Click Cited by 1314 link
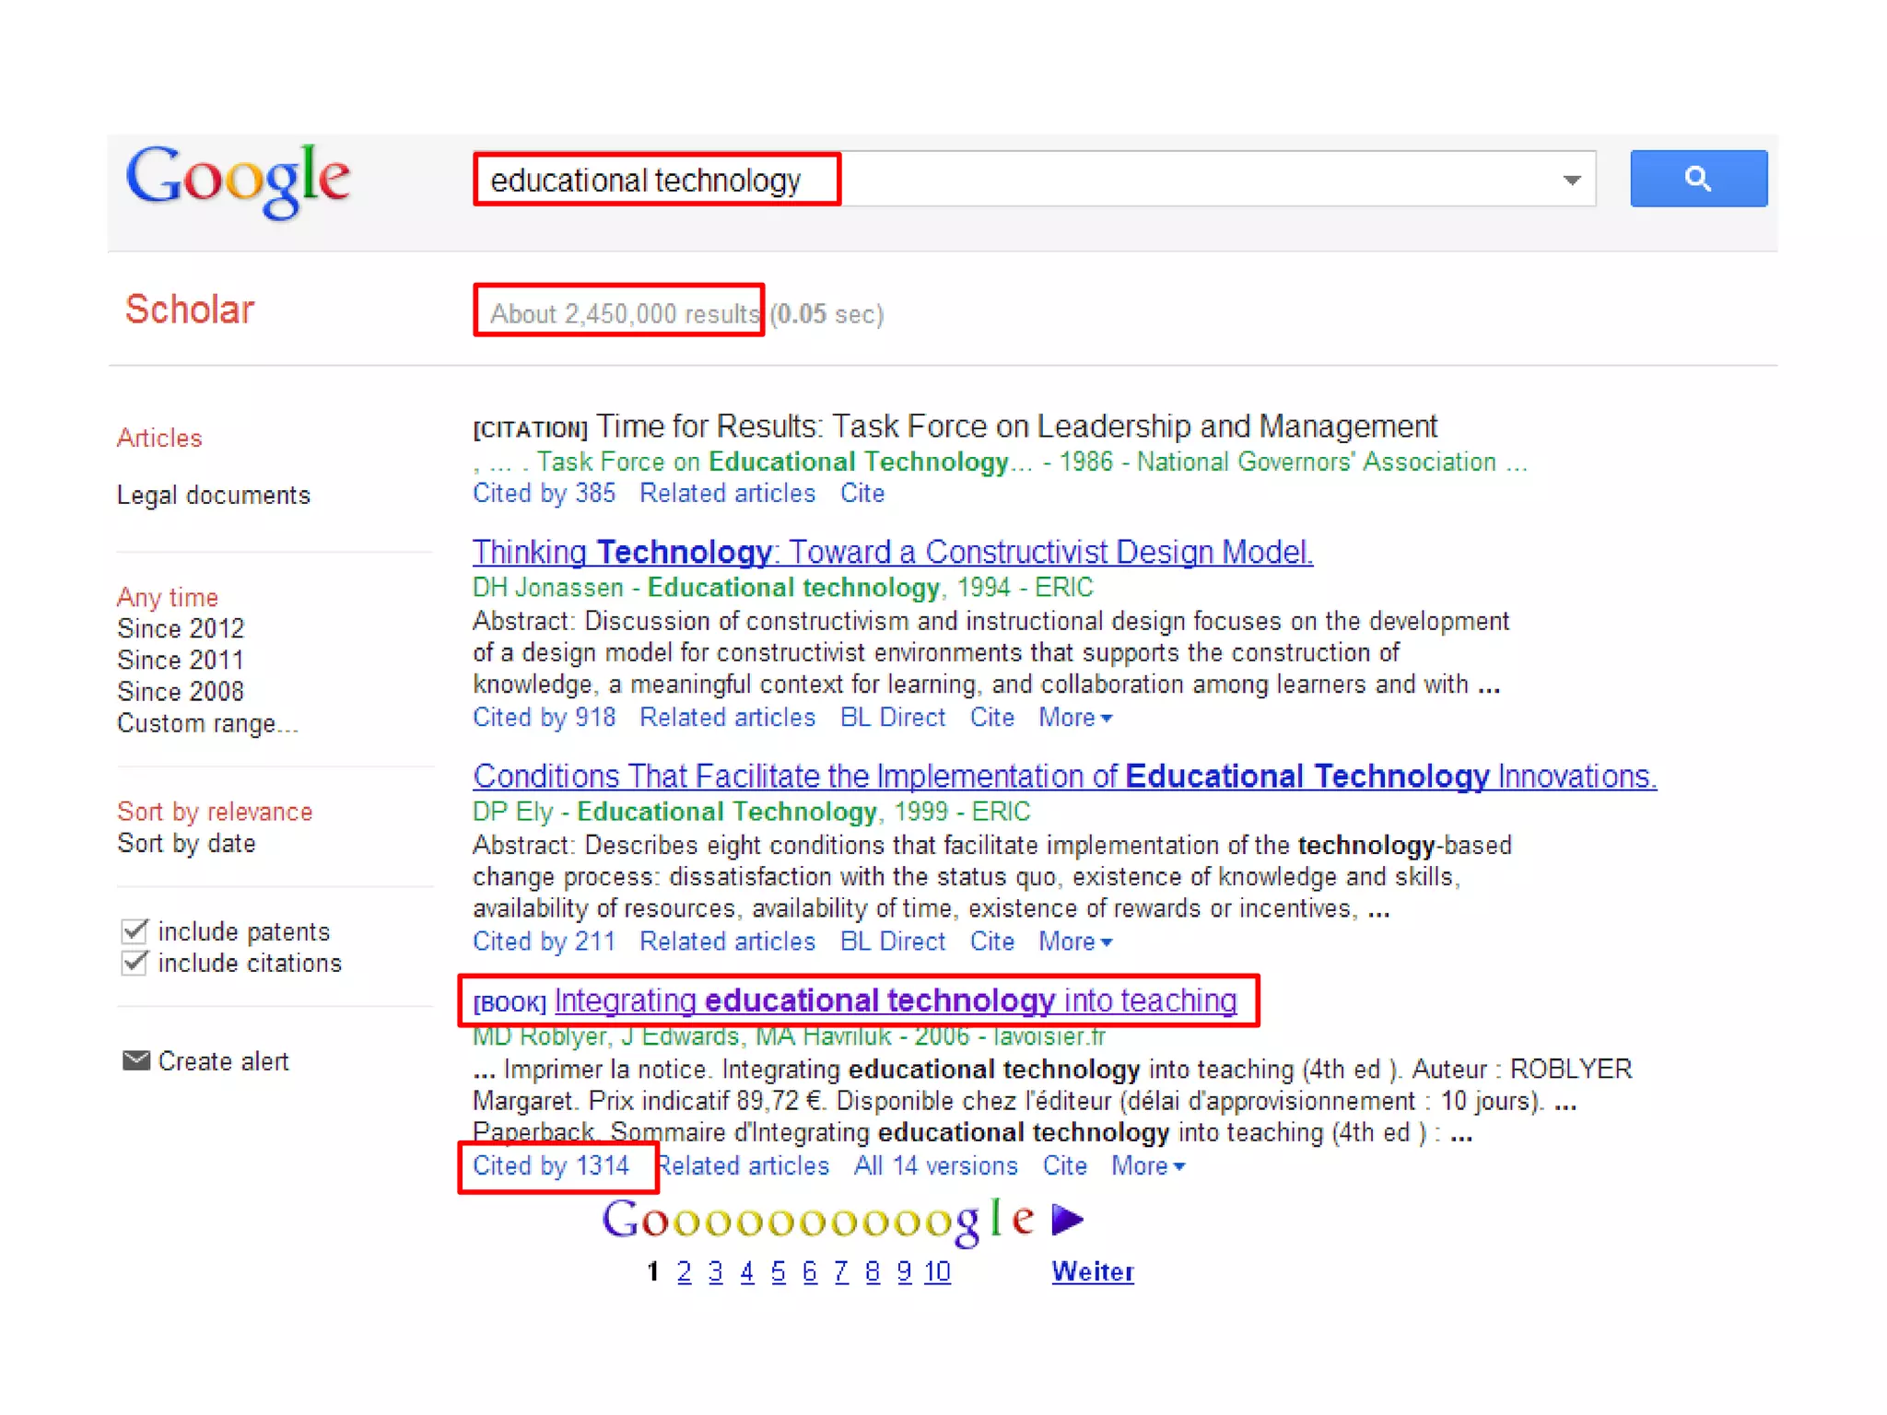 coord(551,1165)
